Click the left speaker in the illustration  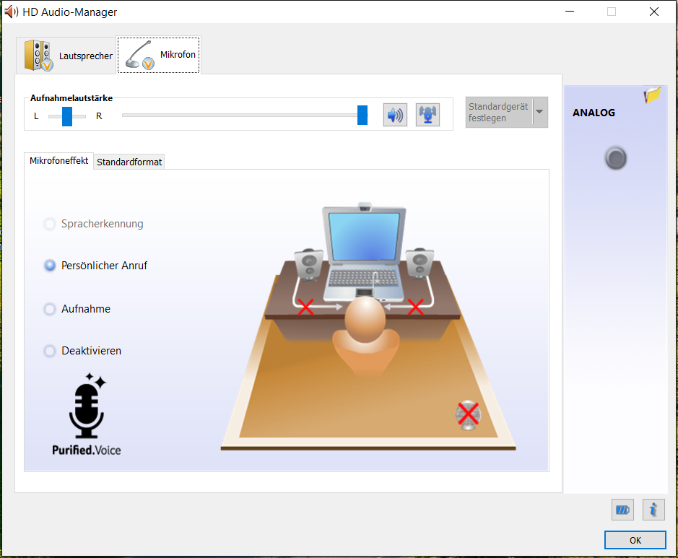click(x=309, y=263)
